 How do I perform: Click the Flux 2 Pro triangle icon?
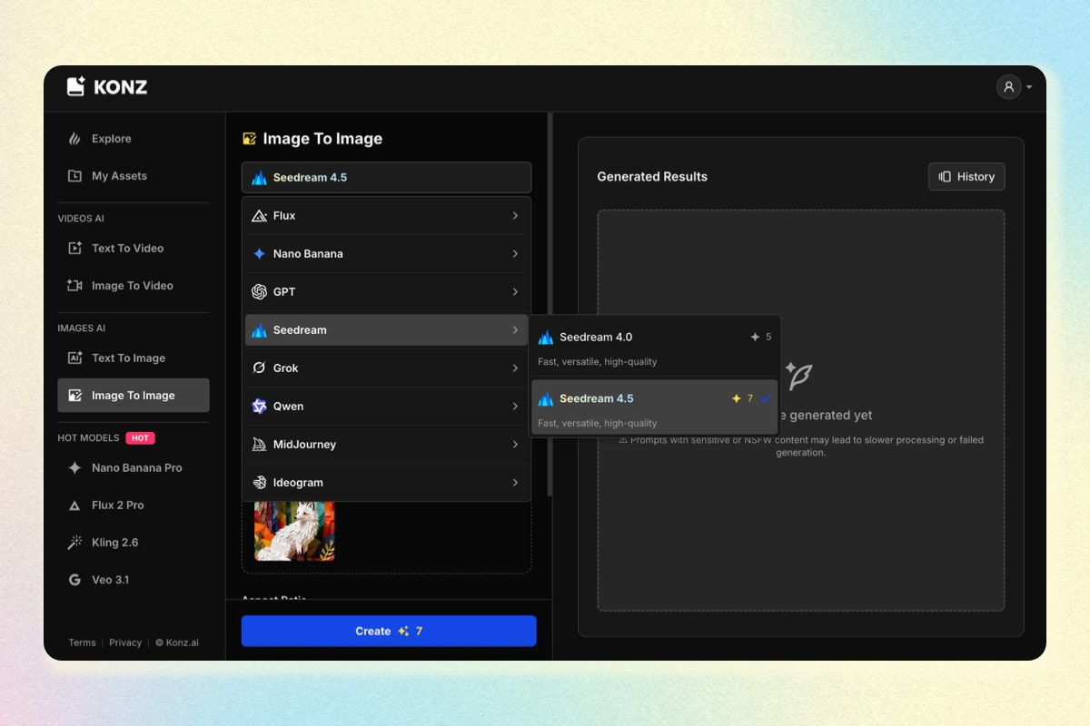(75, 505)
